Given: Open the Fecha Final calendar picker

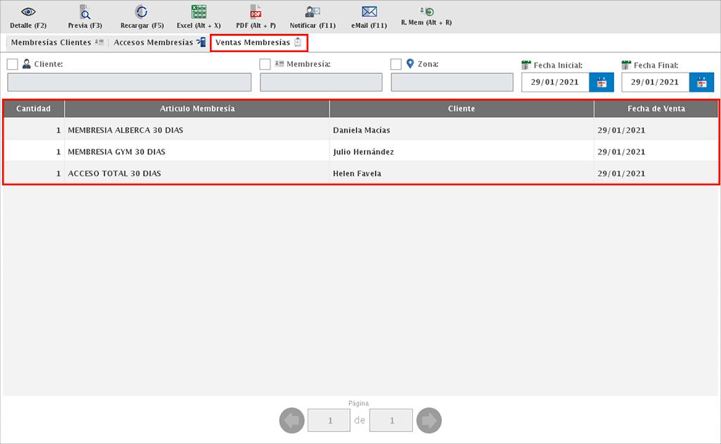Looking at the screenshot, I should [x=701, y=82].
